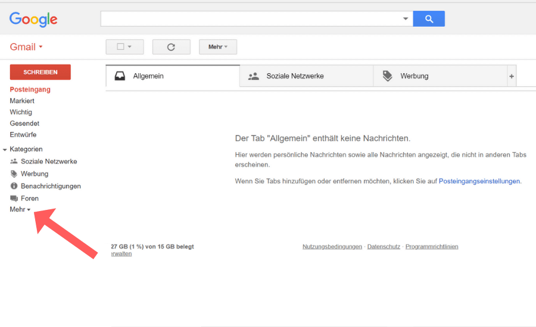536x327 pixels.
Task: Open the Mehr toolbar dropdown button
Action: (x=218, y=47)
